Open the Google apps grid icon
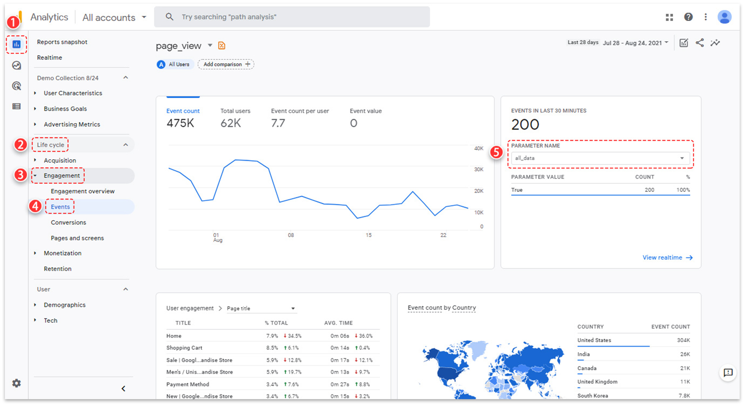The width and height of the screenshot is (745, 404). coord(669,17)
